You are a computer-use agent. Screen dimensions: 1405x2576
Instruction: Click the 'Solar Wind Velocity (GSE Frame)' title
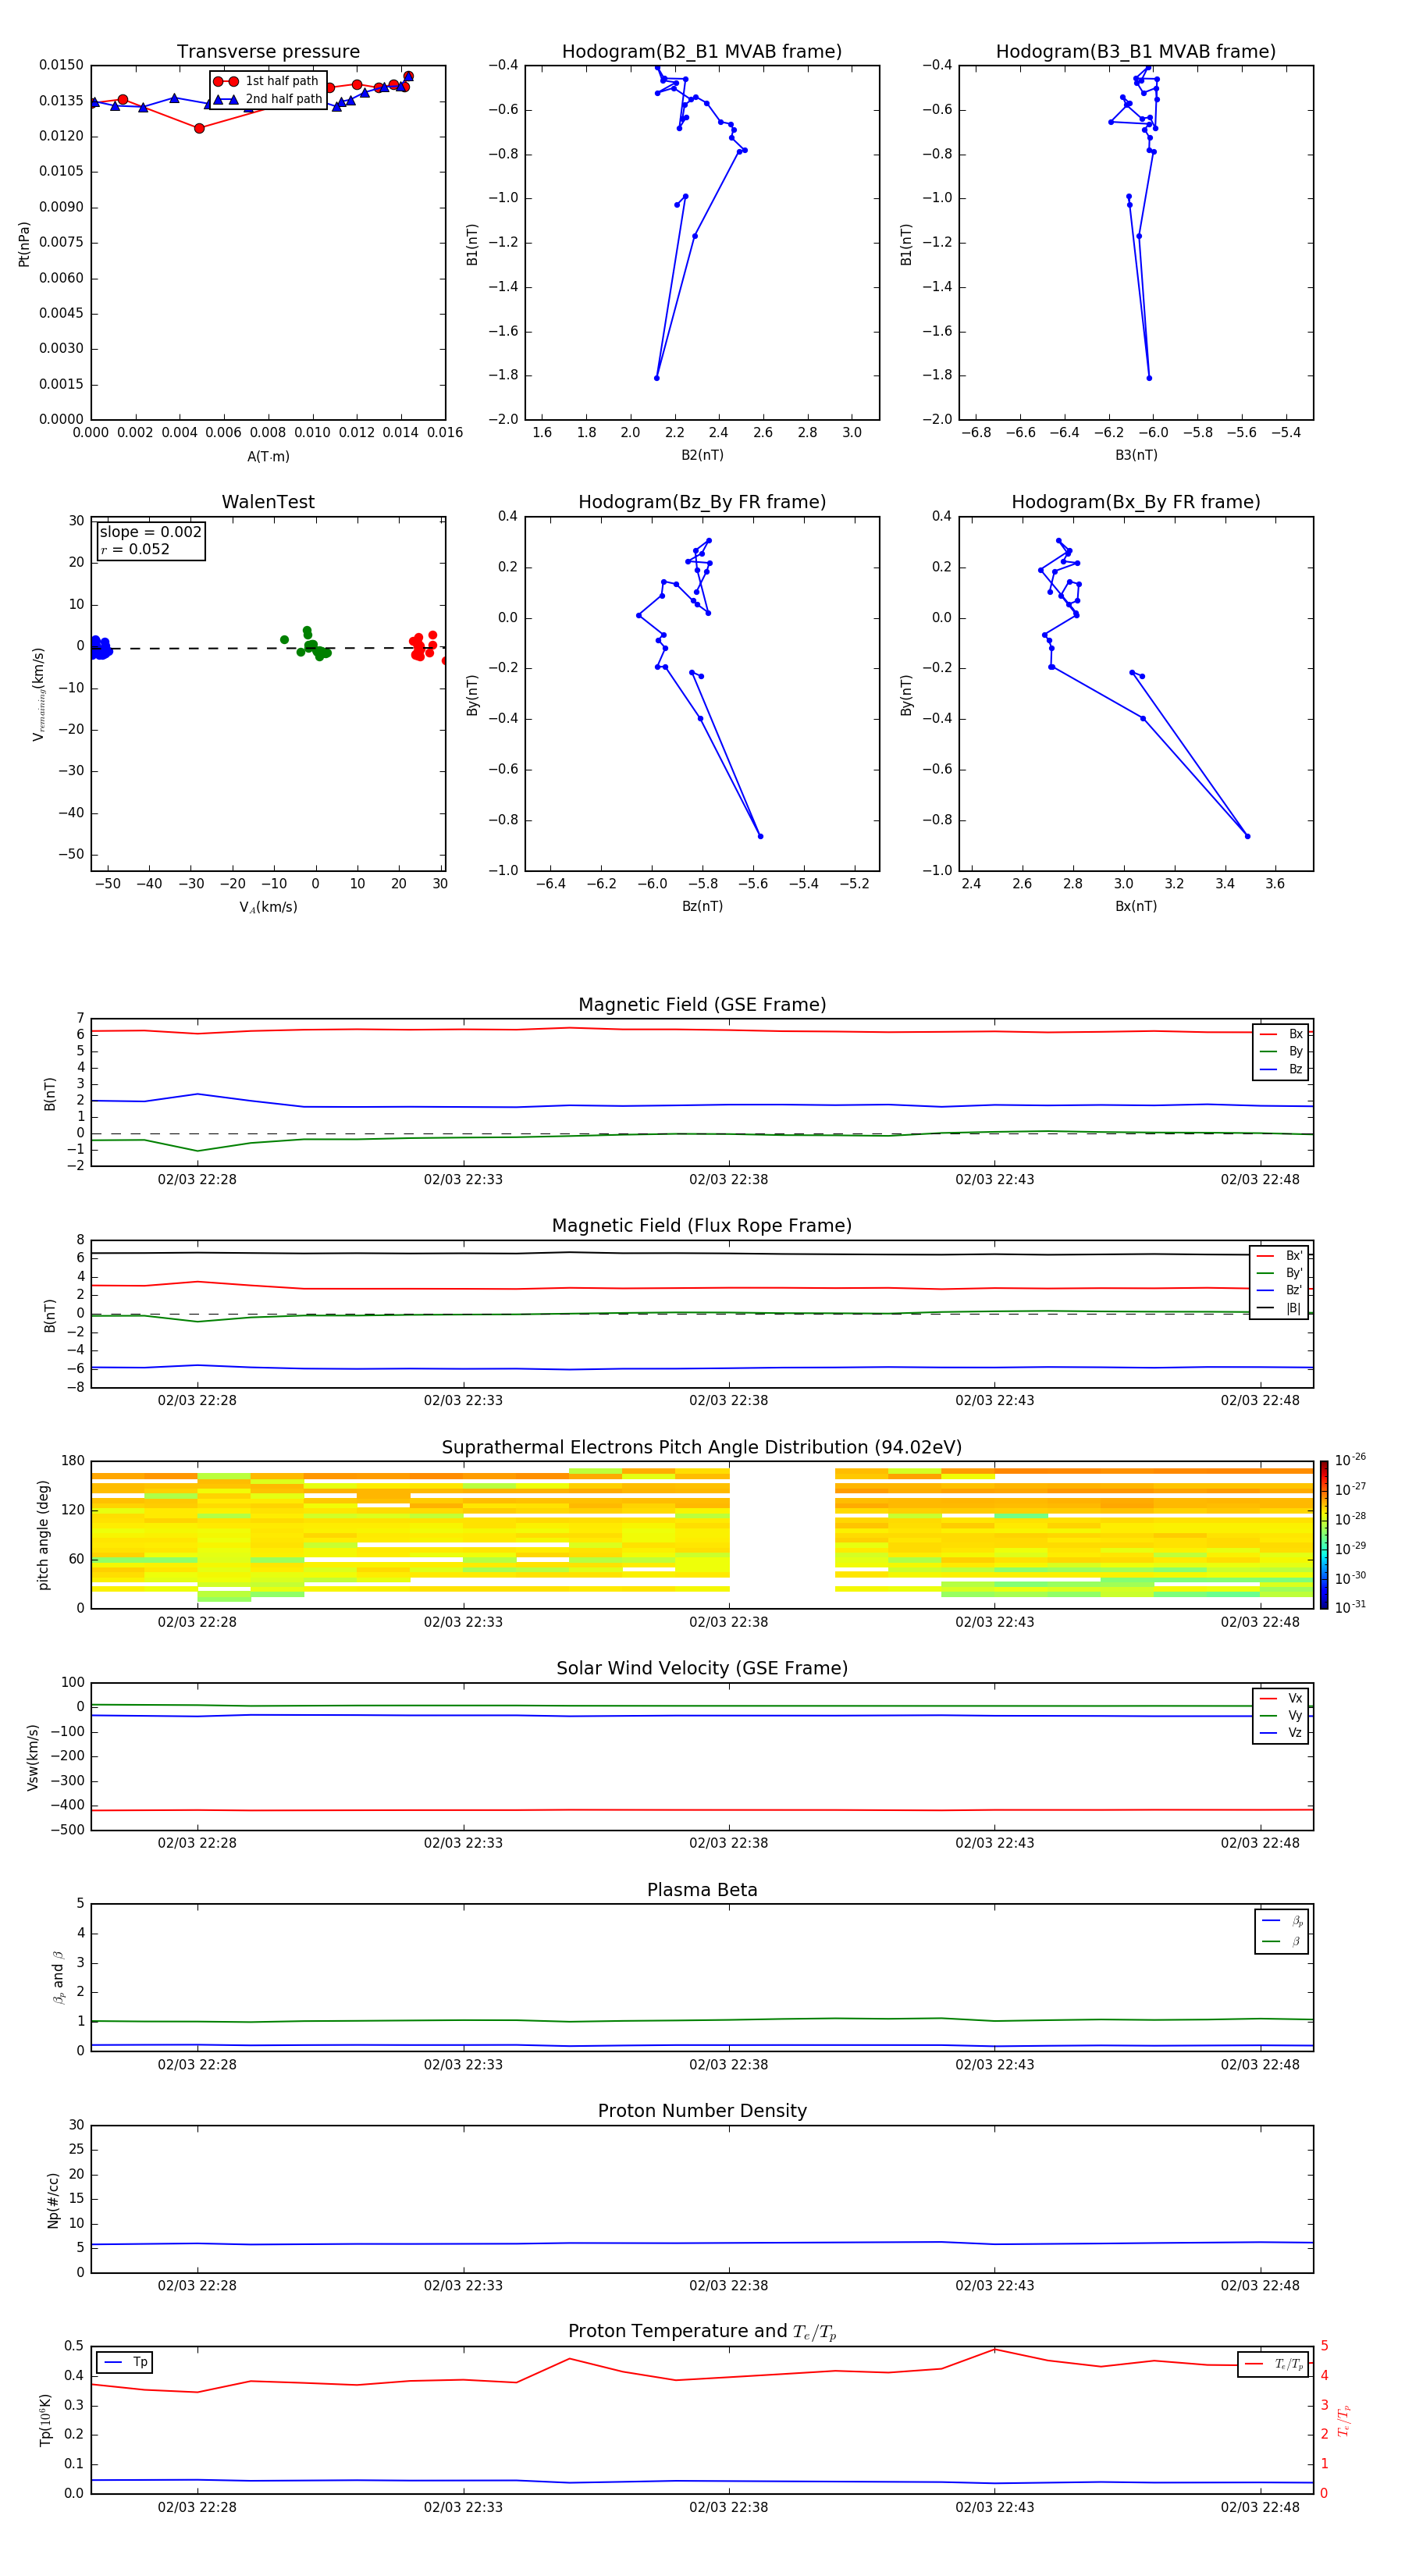pos(702,1668)
